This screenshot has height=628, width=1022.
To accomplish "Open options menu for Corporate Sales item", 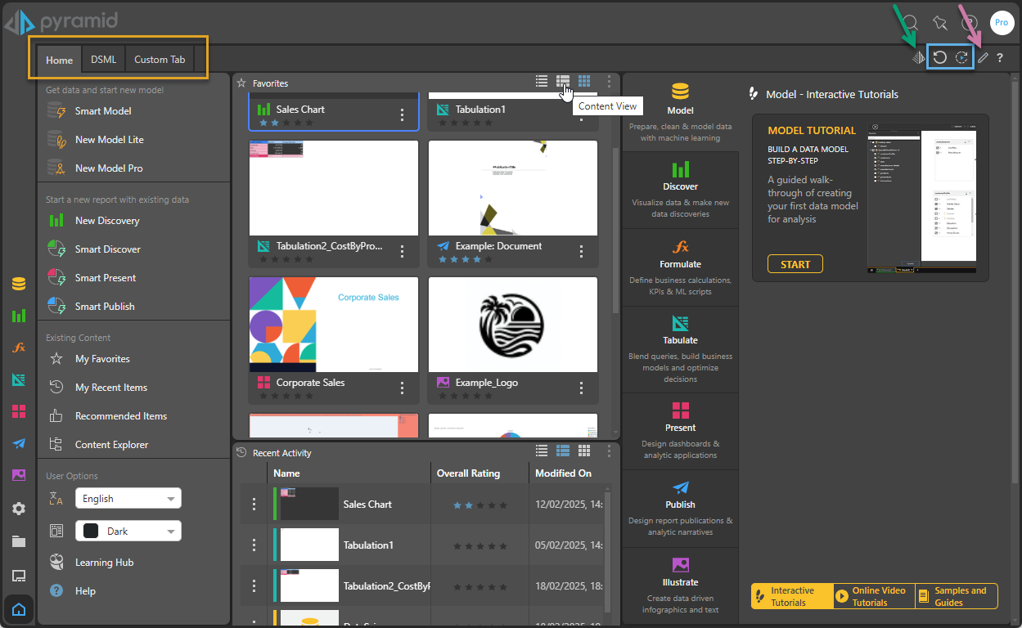I will click(402, 388).
